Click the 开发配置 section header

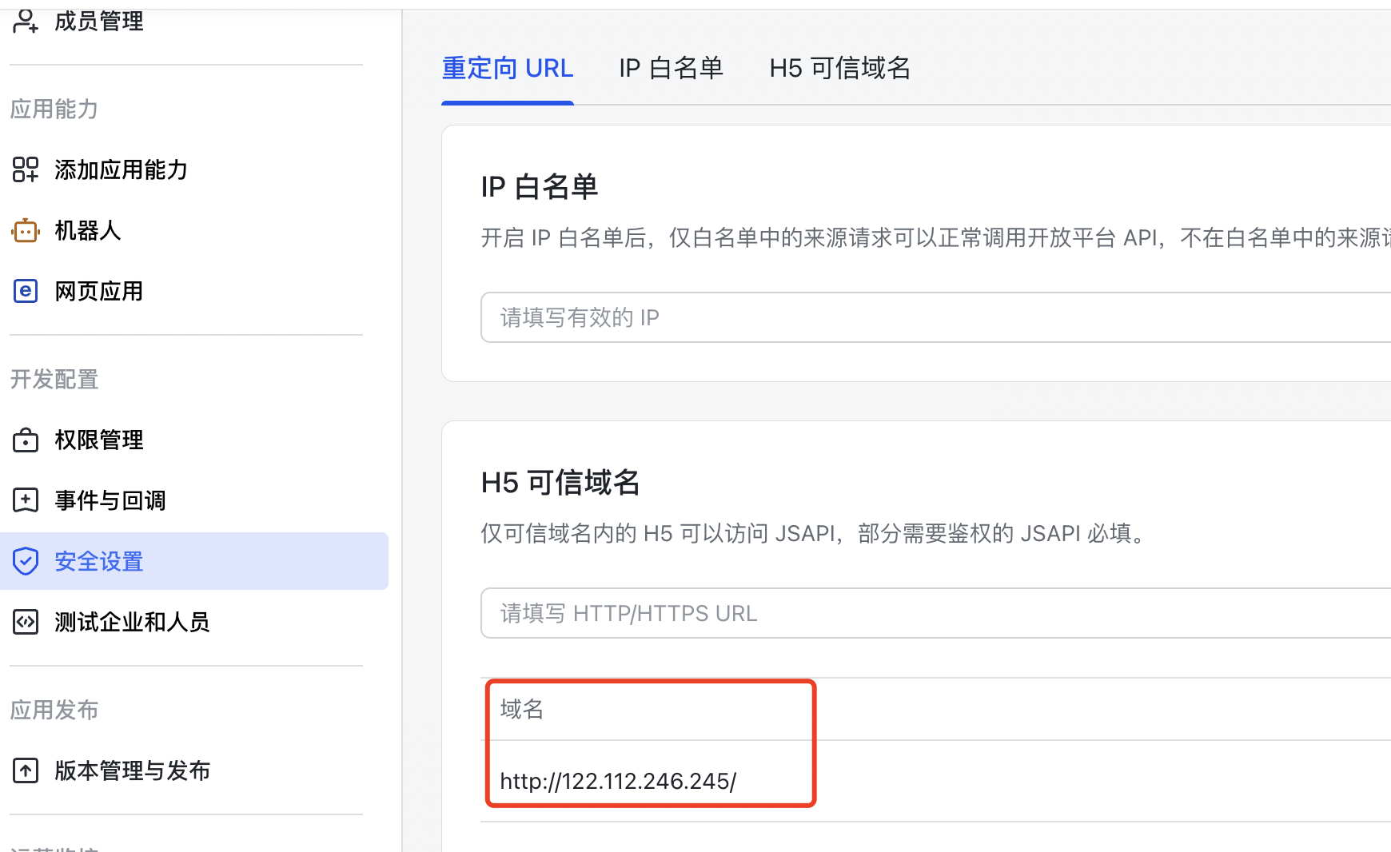pyautogui.click(x=54, y=380)
